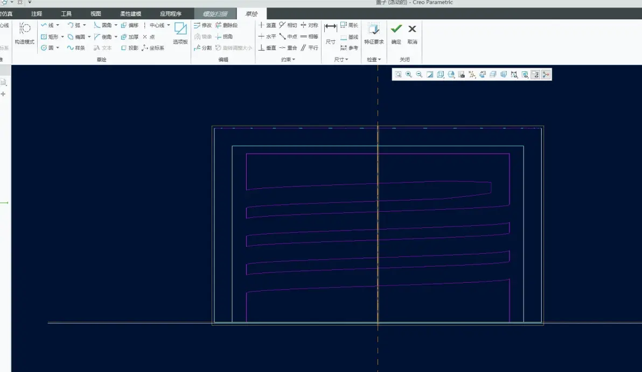This screenshot has width=642, height=372.
Task: Expand the 矩形 (Rectangle) dropdown arrow
Action: coord(62,37)
